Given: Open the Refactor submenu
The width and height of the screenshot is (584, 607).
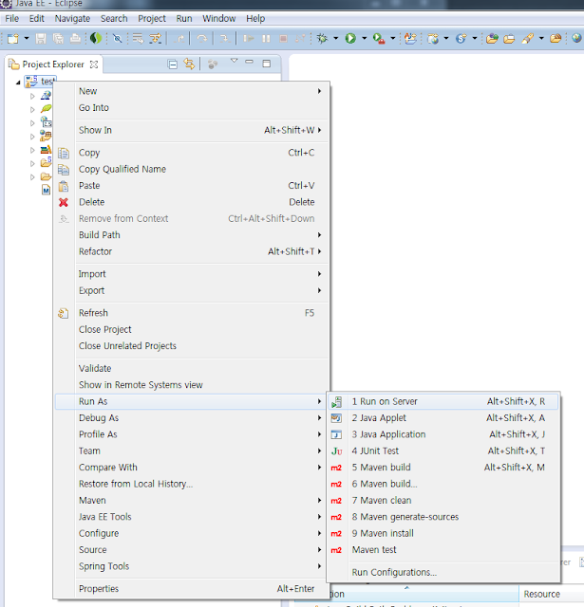Looking at the screenshot, I should click(x=192, y=251).
